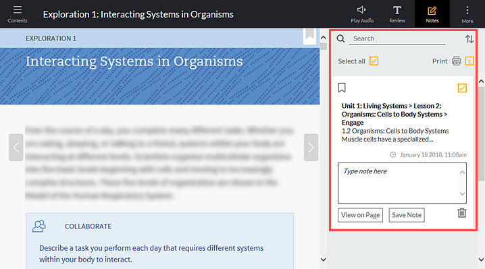Click the 'Muscle cells have a specialized...' excerpt
The width and height of the screenshot is (485, 269).
[x=387, y=140]
